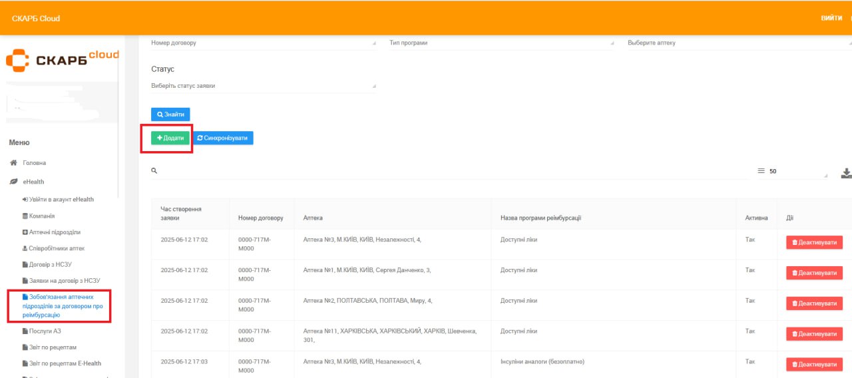The height and width of the screenshot is (378, 852).
Task: Open Звіт по рецептам menu item
Action: point(53,347)
